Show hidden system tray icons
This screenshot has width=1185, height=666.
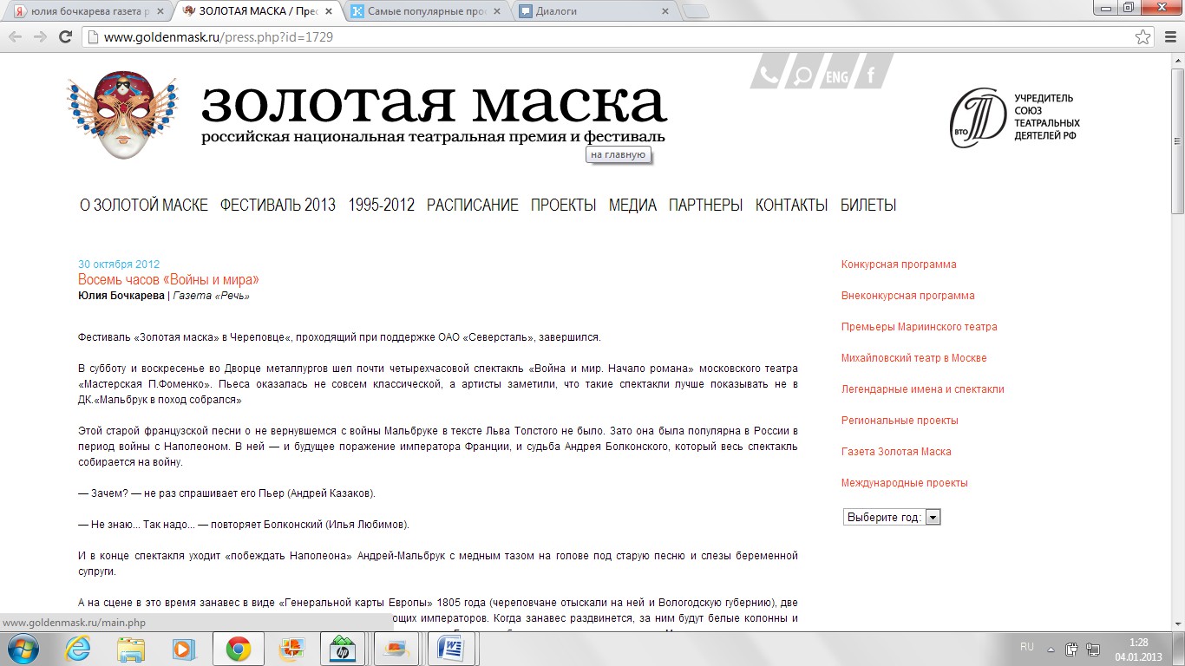coord(1051,649)
